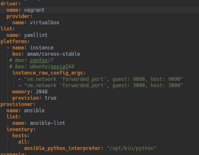Viewport: 199px width, 155px height.
Task: Click 'lint' key under provisioner
Action: pos(12,117)
